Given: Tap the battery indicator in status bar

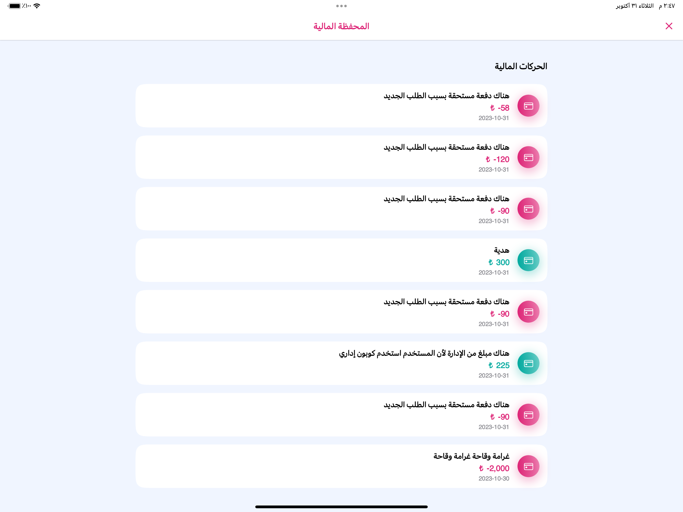Looking at the screenshot, I should (x=14, y=6).
